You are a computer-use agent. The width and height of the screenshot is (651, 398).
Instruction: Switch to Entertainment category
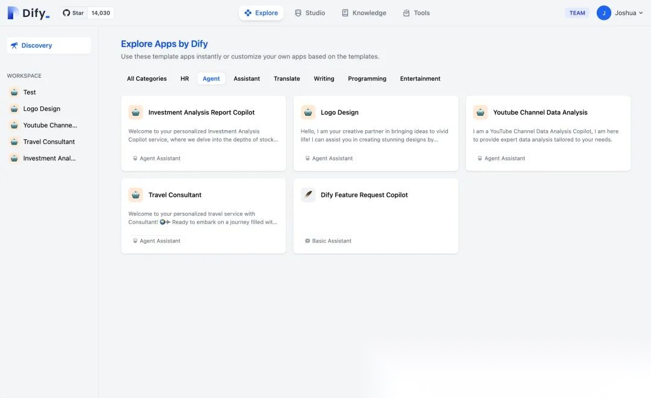click(420, 78)
